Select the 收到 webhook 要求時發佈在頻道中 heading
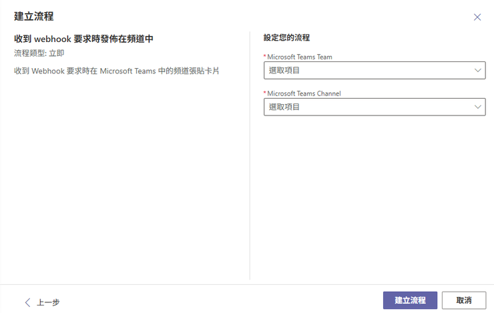This screenshot has width=494, height=313. click(83, 39)
